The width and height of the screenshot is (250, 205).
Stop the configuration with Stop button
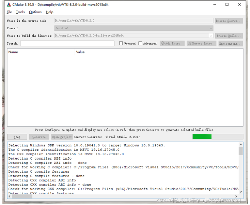click(17, 137)
